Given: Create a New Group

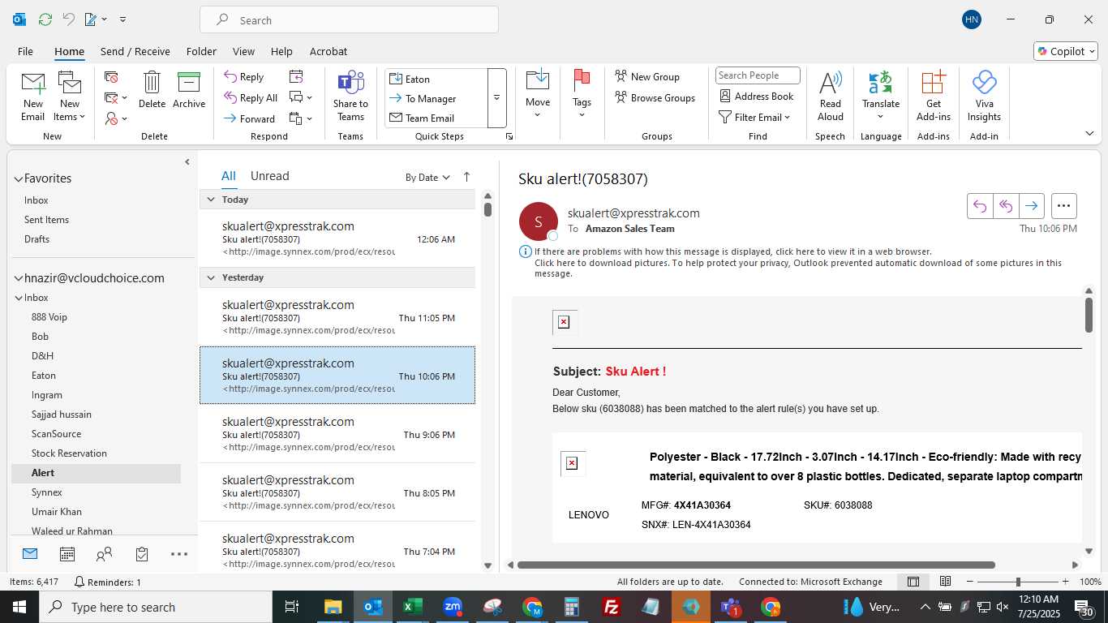Looking at the screenshot, I should tap(647, 77).
